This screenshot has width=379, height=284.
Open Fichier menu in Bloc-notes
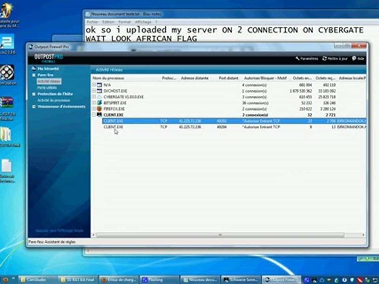pos(92,22)
